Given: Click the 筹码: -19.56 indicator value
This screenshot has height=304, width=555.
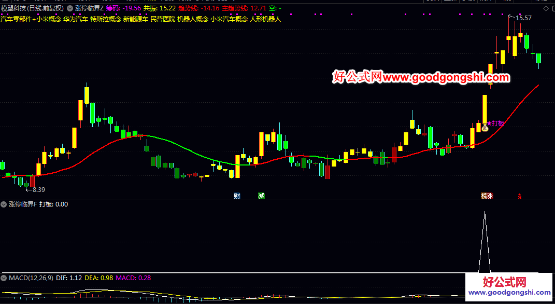Looking at the screenshot, I should tap(123, 8).
